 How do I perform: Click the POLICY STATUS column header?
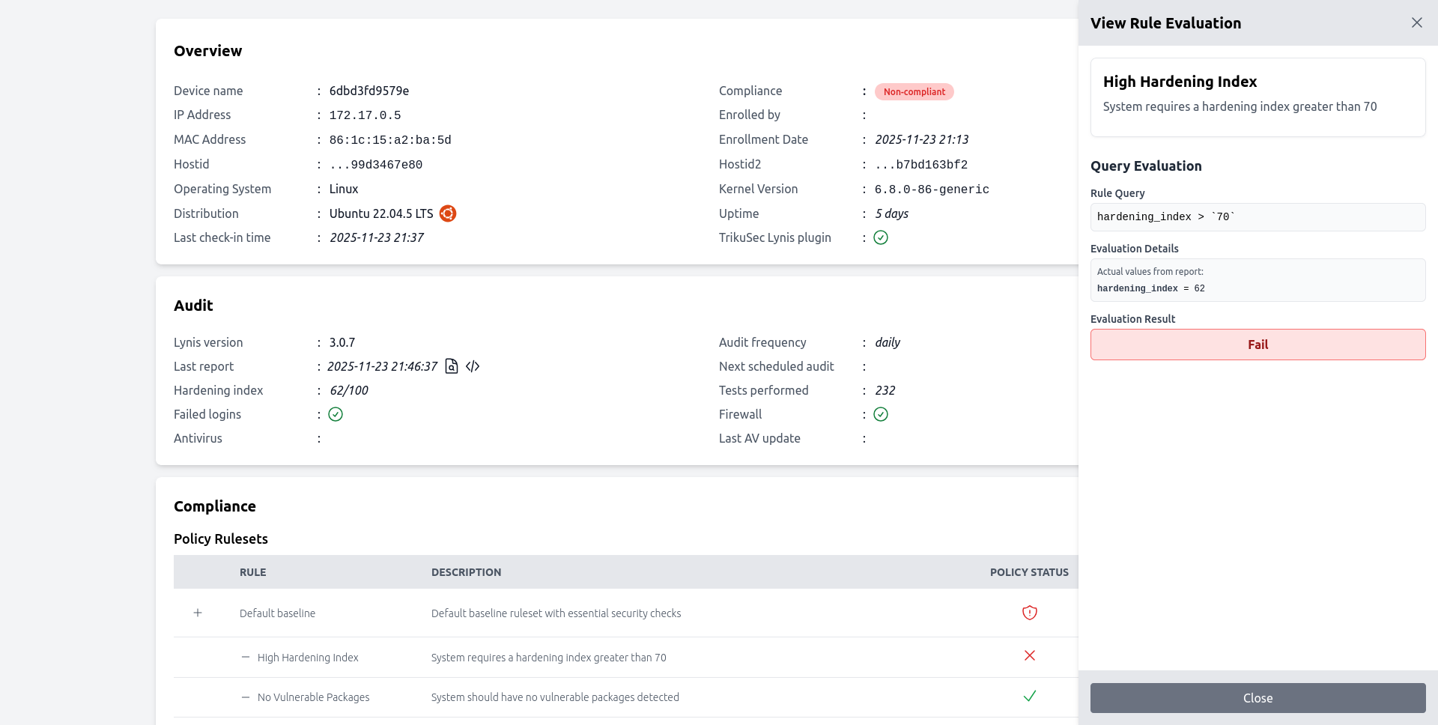[x=1029, y=572]
